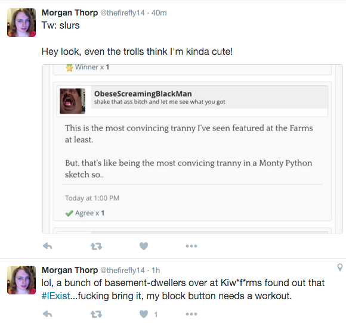Click the Winner x 1 star rating
Screen dimensions: 346x323
[87, 67]
